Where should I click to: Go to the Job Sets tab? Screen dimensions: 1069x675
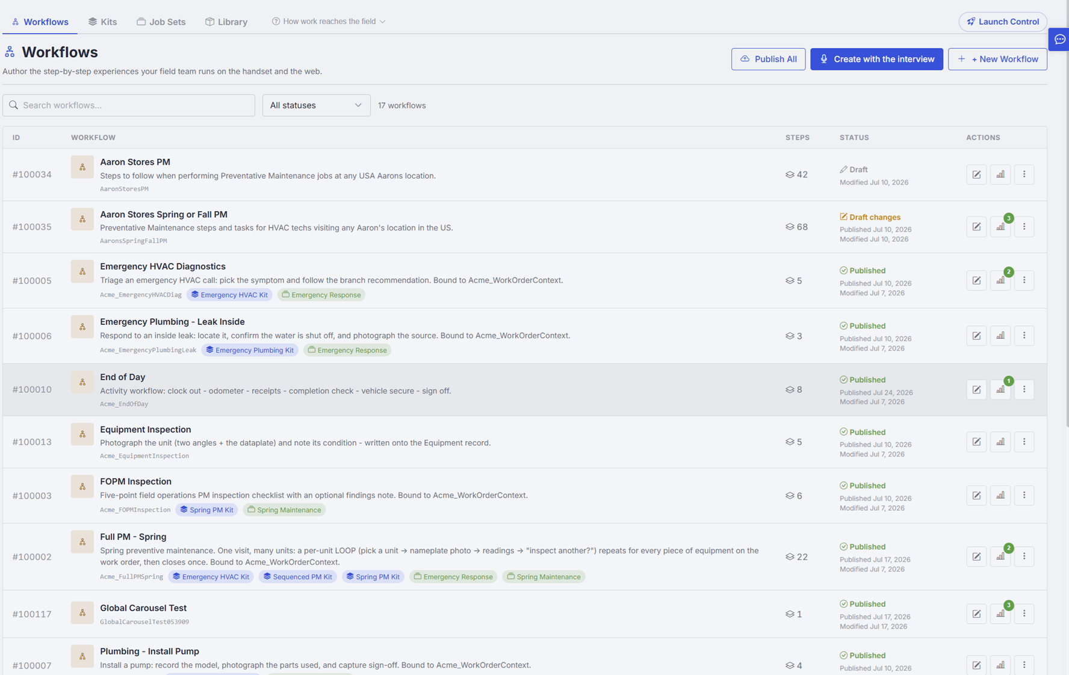[161, 22]
